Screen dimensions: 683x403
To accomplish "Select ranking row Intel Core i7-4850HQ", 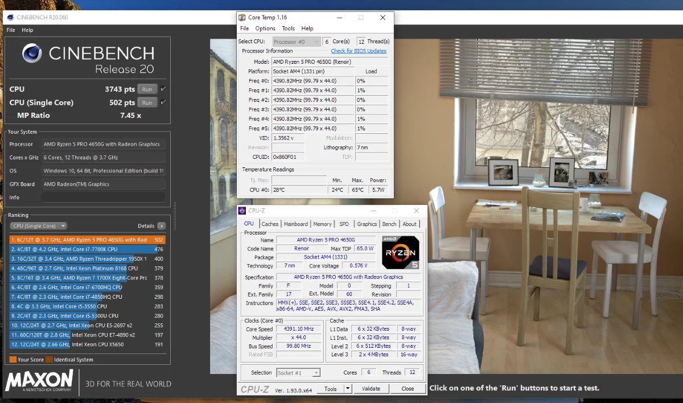I will (87, 297).
